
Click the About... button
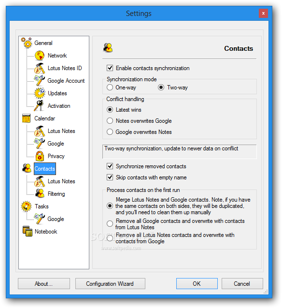tap(44, 283)
